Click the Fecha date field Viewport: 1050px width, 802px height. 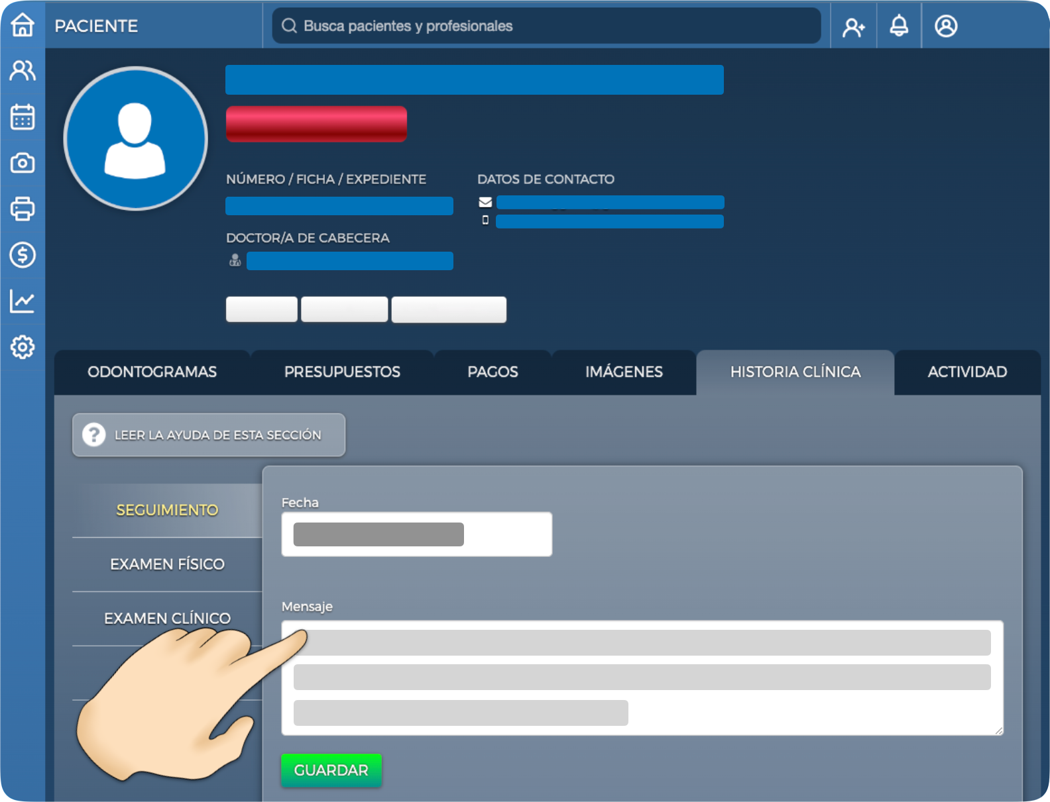(x=417, y=534)
